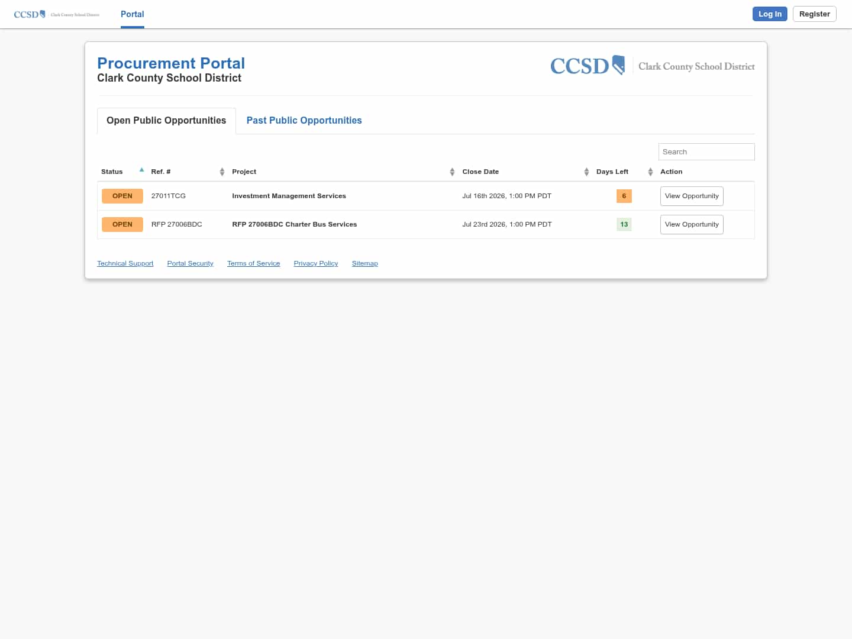Screen dimensions: 852x639
Task: Sort by Ref. # column sort arrows
Action: click(222, 172)
